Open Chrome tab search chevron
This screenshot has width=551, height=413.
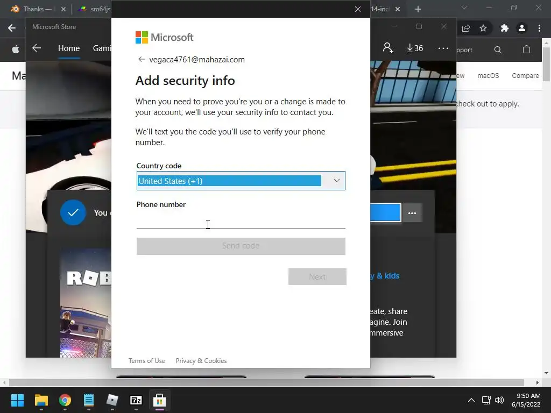coord(464,8)
